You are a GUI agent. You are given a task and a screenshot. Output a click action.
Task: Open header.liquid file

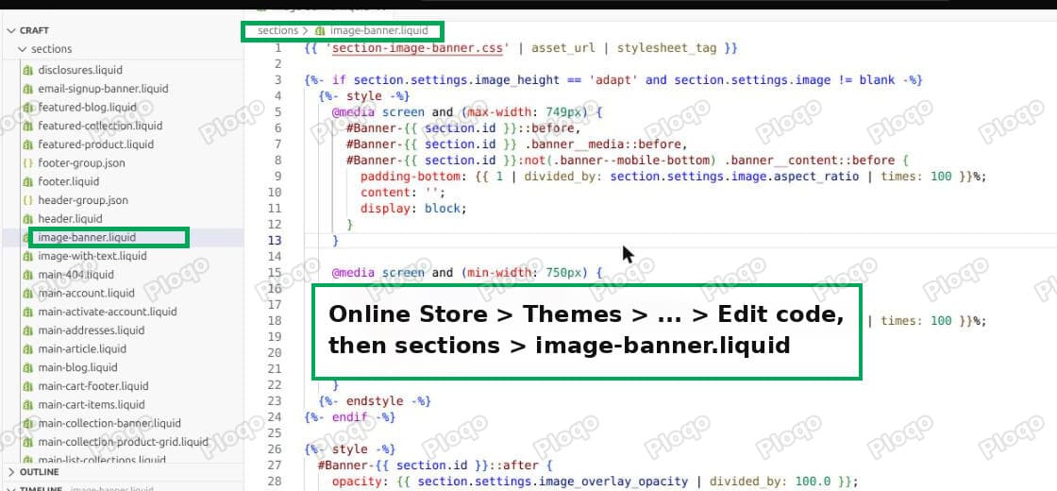(70, 219)
